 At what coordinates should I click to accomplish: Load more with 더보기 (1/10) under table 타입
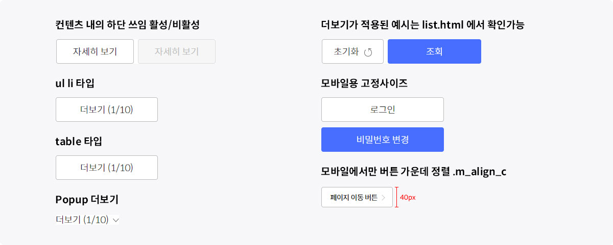click(x=107, y=168)
